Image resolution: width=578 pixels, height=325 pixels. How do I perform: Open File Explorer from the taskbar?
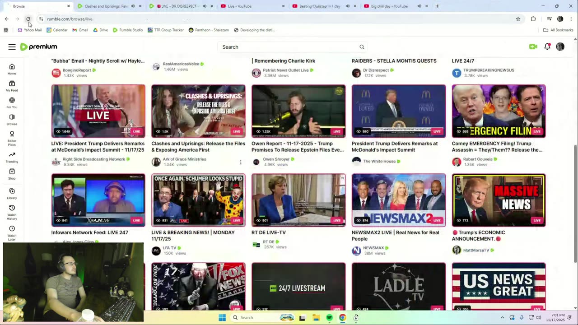click(316, 318)
